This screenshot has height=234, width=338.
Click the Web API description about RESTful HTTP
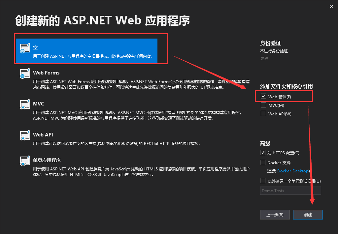tap(117, 144)
